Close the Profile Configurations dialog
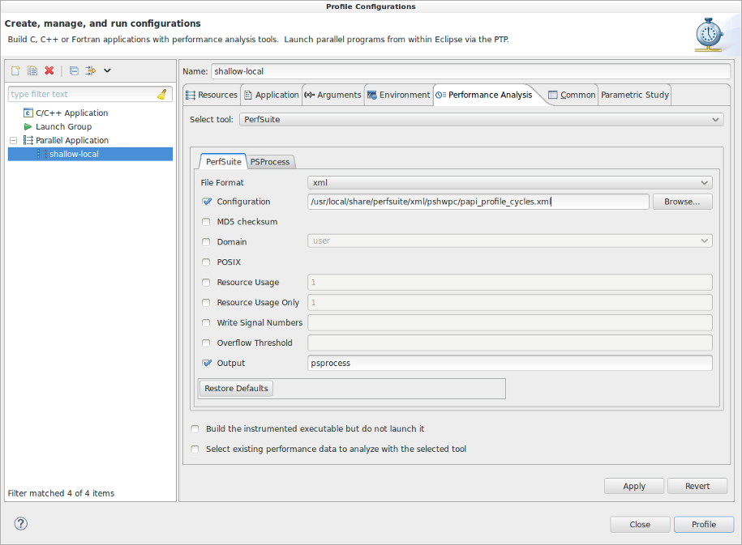742x545 pixels. click(640, 524)
